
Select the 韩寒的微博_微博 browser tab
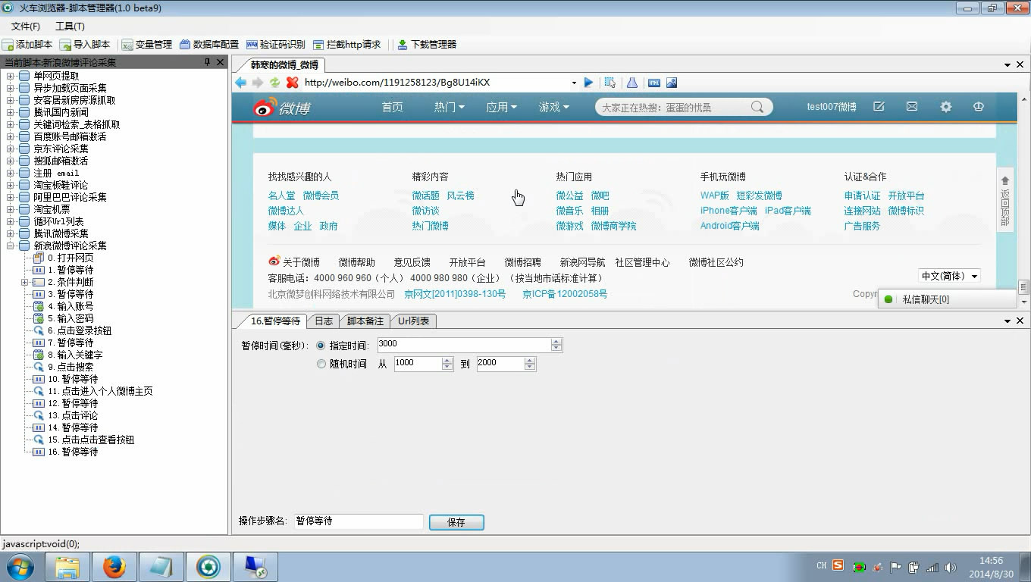(x=285, y=65)
